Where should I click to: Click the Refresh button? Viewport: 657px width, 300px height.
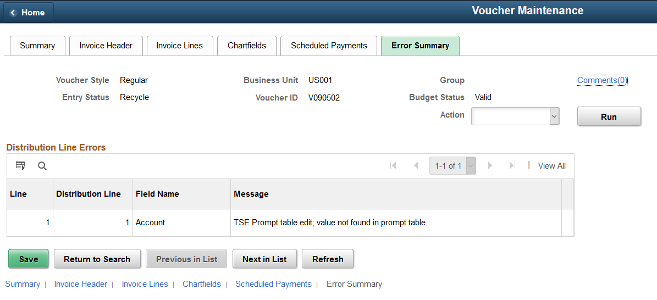point(328,259)
